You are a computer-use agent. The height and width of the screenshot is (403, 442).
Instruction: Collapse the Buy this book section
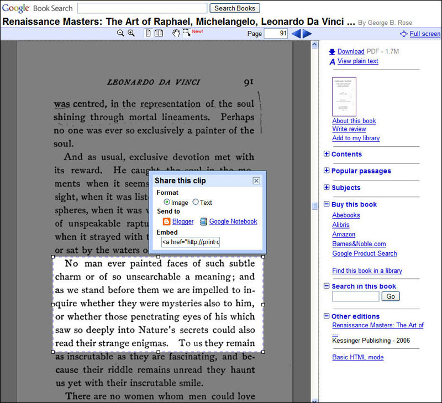326,204
